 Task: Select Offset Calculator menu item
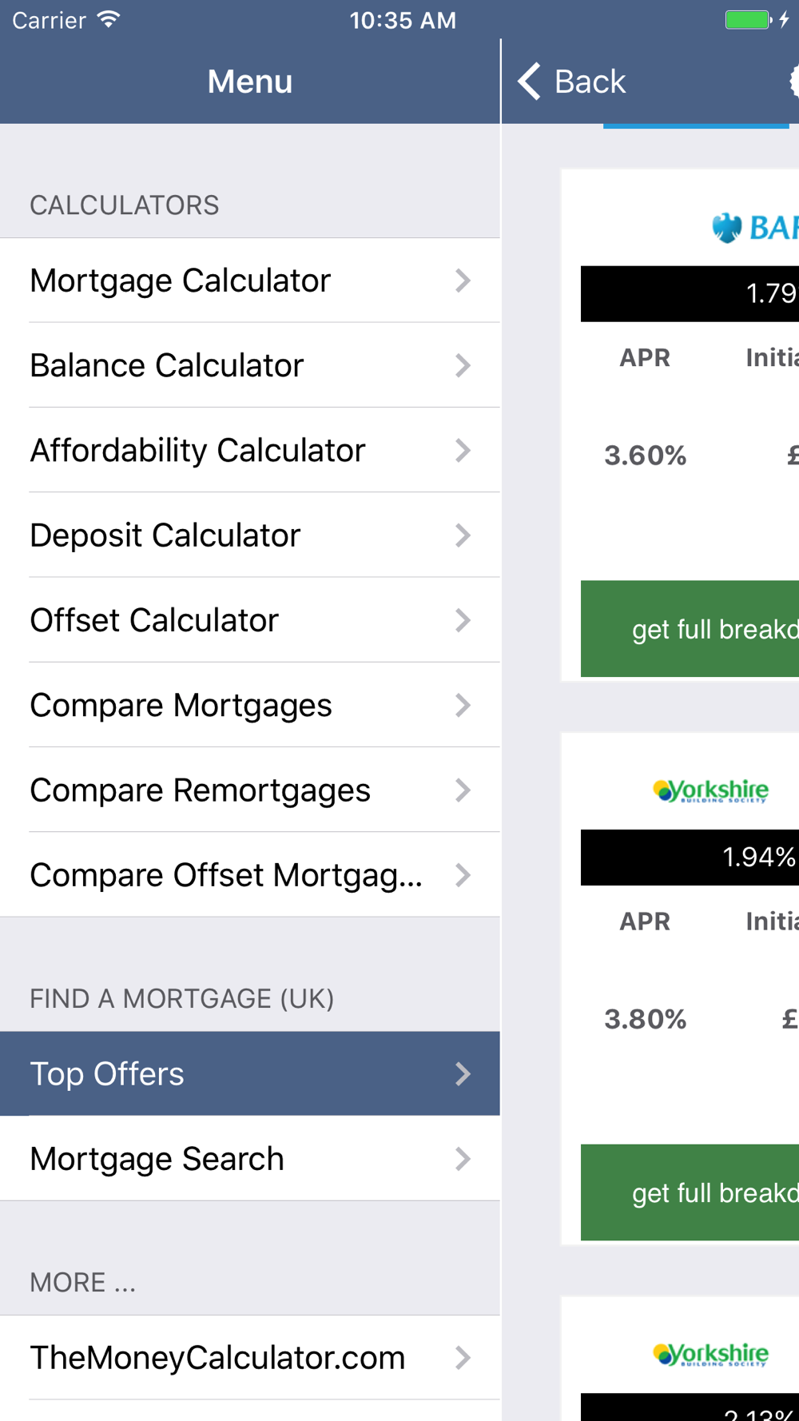pos(250,620)
